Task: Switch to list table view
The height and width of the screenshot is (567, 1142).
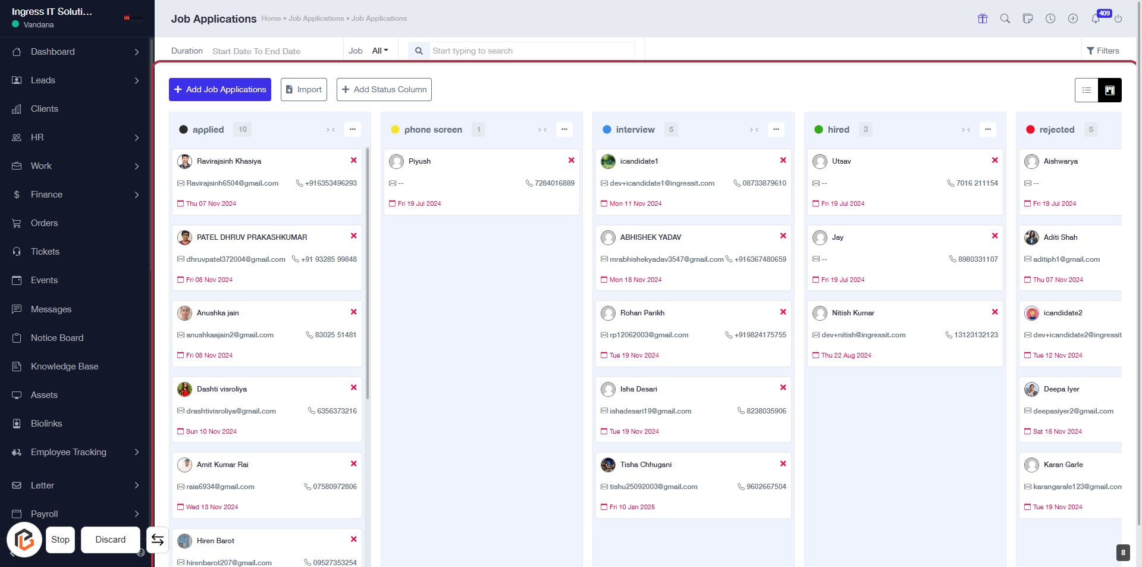Action: click(x=1086, y=90)
